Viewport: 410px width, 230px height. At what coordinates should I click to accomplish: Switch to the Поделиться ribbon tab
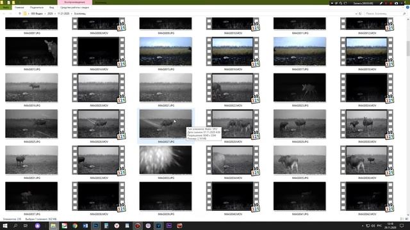tap(37, 8)
